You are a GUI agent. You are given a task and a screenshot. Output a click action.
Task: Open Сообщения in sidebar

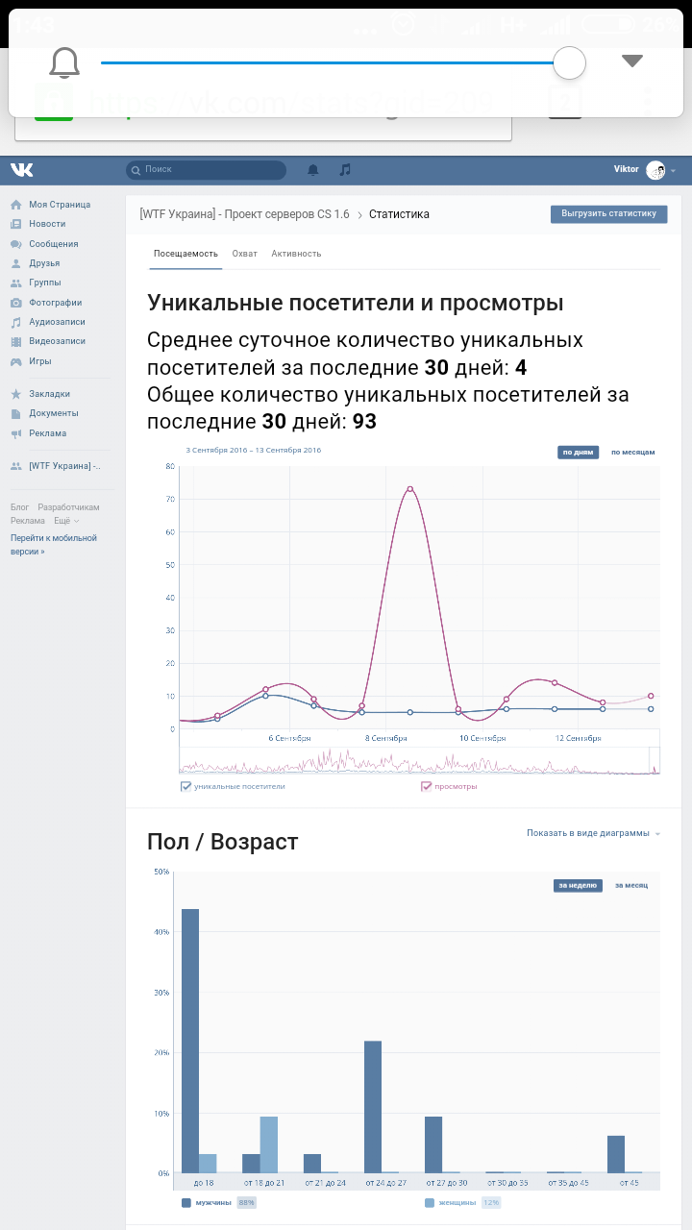click(54, 244)
